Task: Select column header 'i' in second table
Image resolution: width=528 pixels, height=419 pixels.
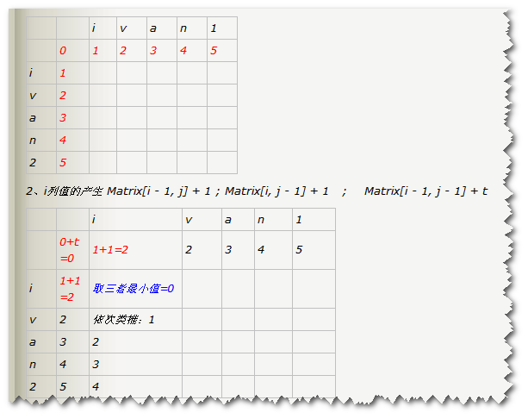Action: [94, 220]
